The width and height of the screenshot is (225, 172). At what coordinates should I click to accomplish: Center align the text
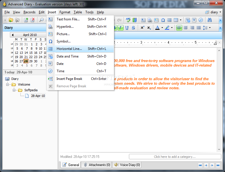(186, 28)
